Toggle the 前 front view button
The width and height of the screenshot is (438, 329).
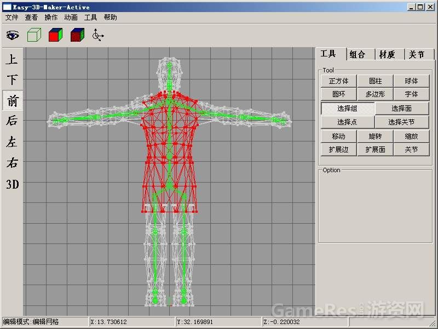click(x=12, y=100)
